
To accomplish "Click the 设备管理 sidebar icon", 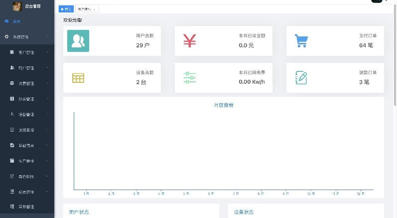I will tap(12, 114).
